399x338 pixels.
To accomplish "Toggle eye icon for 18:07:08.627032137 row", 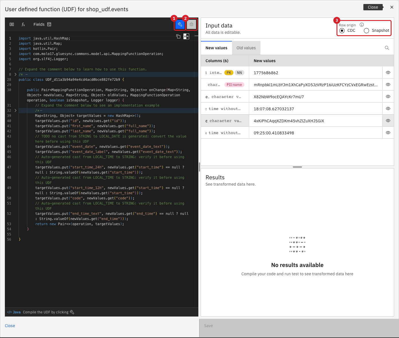I will [388, 109].
